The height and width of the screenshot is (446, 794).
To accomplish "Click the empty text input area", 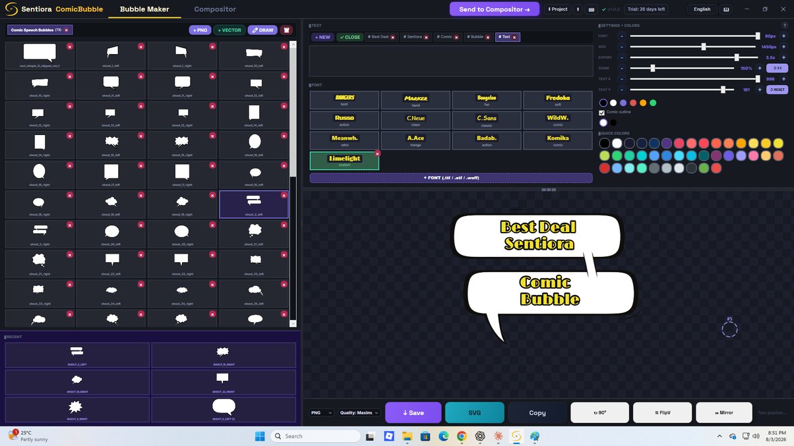I will click(451, 61).
